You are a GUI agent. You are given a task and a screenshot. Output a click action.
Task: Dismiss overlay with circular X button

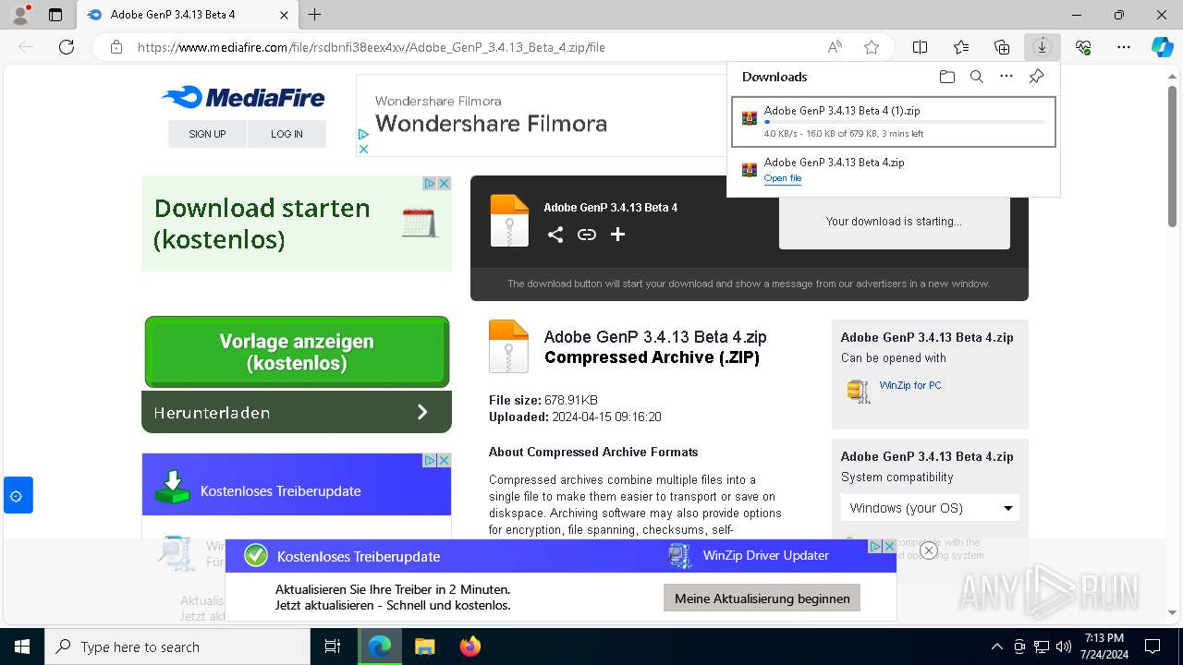tap(929, 550)
